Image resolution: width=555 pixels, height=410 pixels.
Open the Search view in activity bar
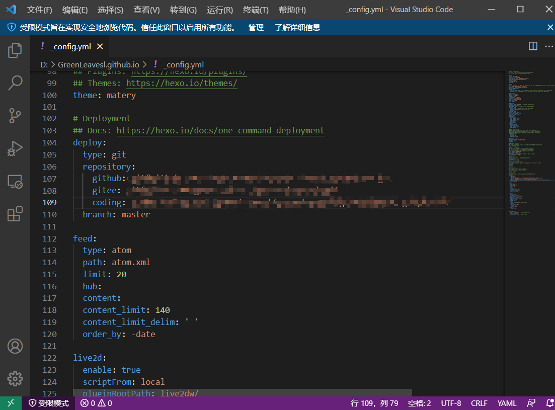pos(15,83)
